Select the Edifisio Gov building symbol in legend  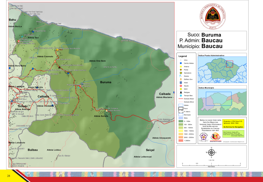pos(181,79)
